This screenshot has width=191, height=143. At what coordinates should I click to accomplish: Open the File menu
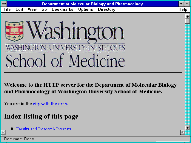[7, 10]
